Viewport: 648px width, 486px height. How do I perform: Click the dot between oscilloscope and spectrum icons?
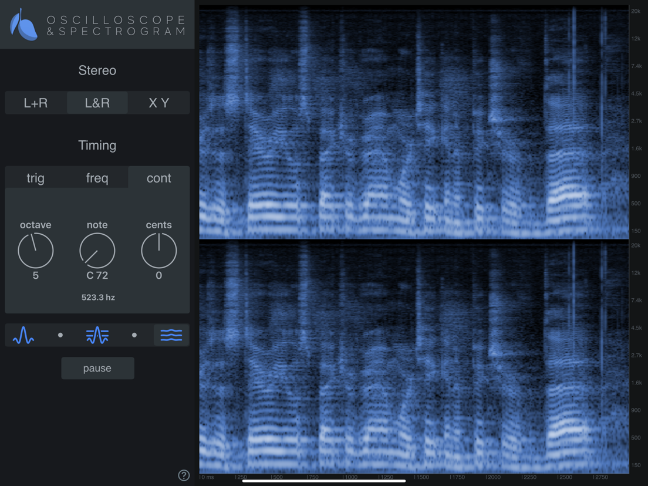60,335
